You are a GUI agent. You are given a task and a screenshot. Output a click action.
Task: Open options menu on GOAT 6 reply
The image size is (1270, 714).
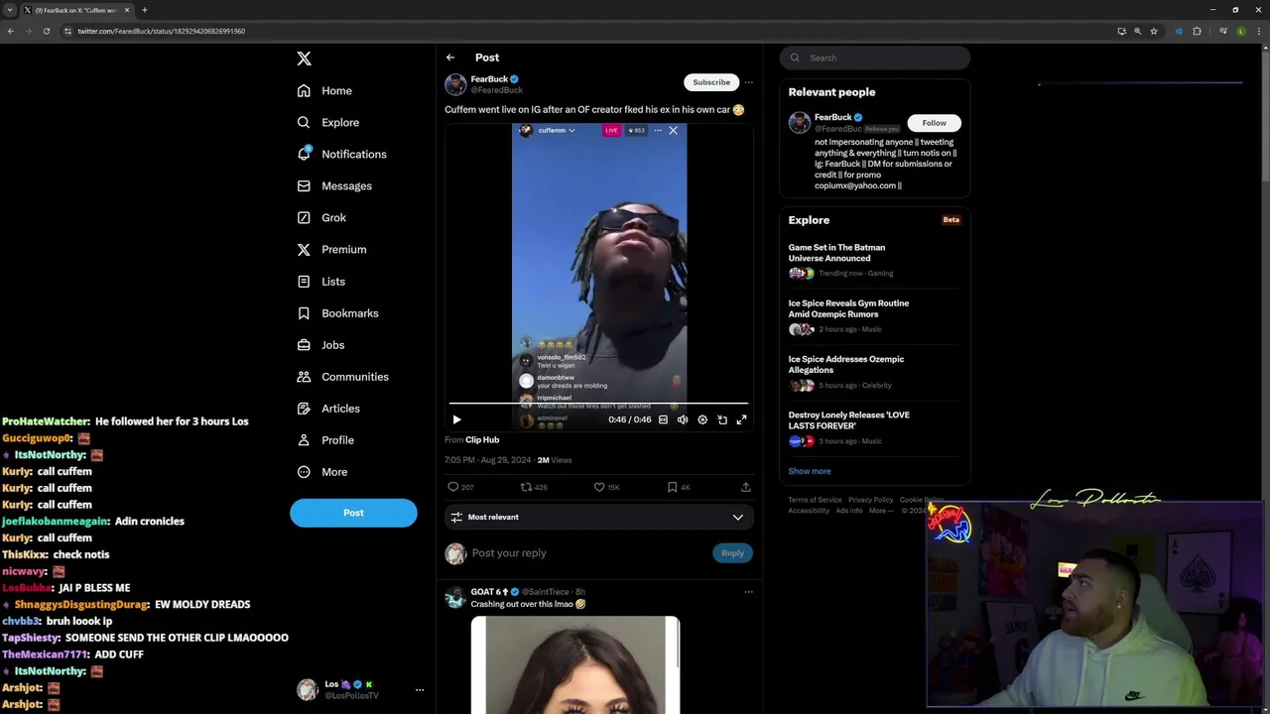point(749,592)
